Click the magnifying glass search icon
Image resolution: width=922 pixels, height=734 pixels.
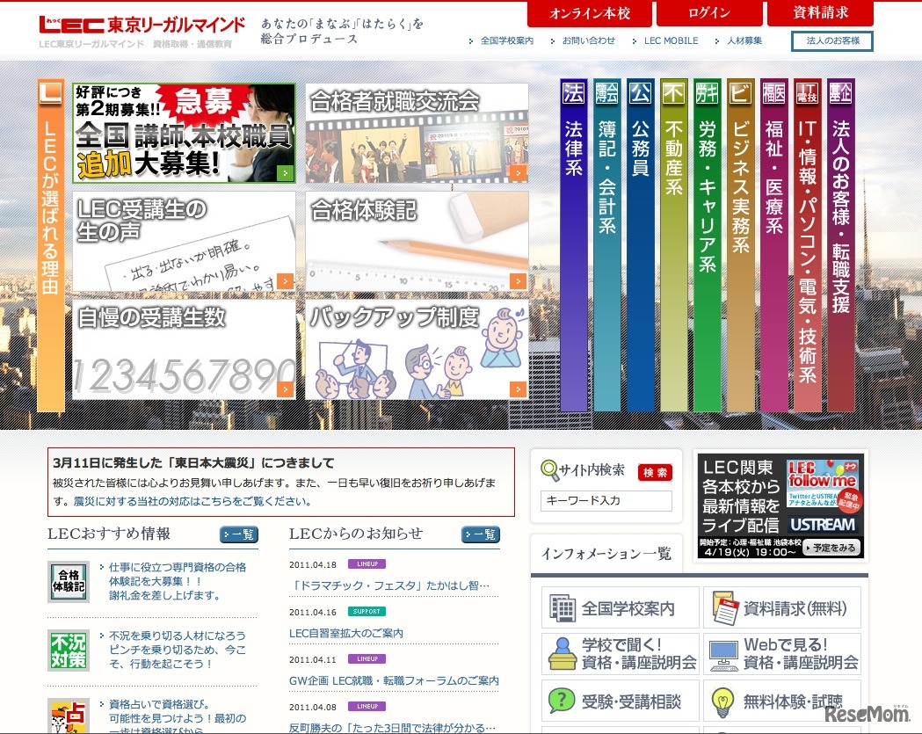549,470
